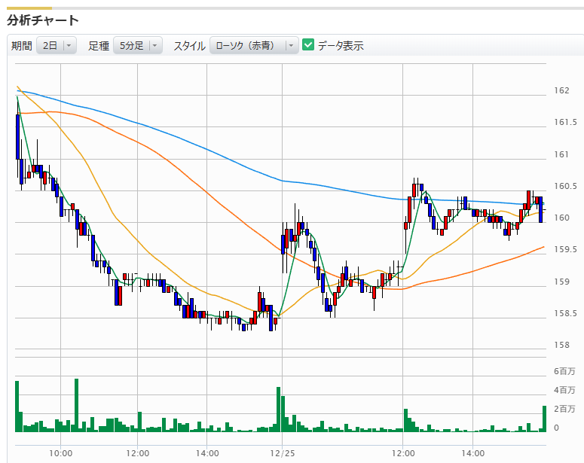Select the 12/25 date marker on time axis
Screen dimensions: 584x463
281,453
